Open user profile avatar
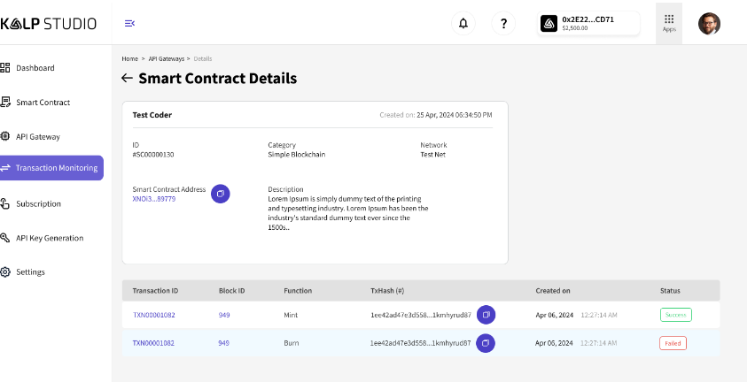 [709, 24]
